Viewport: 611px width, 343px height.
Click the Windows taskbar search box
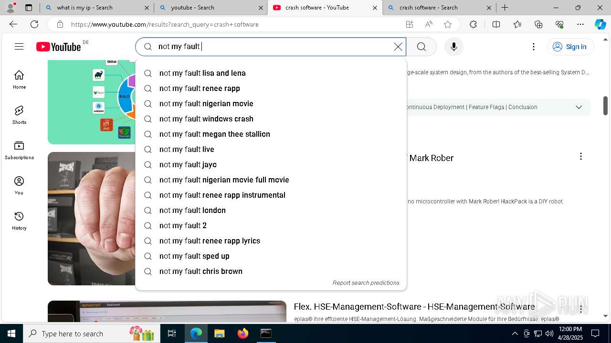tap(91, 333)
